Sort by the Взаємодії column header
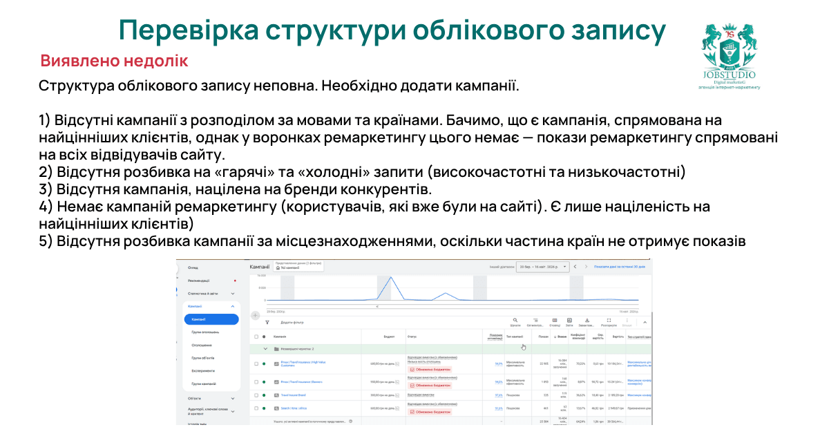The image size is (829, 434). tap(562, 337)
